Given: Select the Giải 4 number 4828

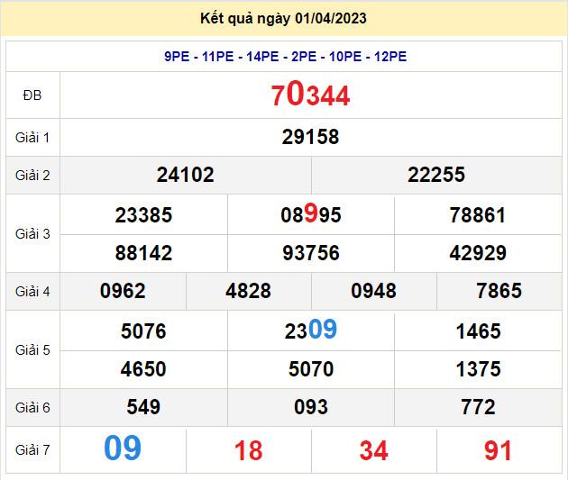Looking at the screenshot, I should coord(248,291).
